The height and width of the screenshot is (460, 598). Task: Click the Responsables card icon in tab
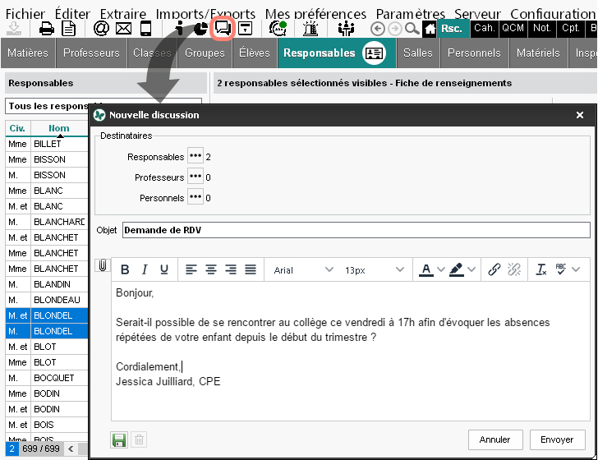(374, 53)
